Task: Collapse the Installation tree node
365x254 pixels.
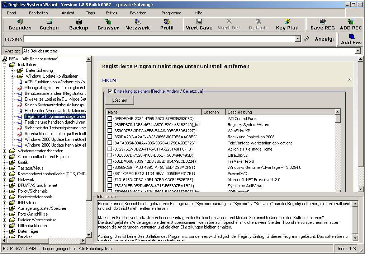Action: tap(4, 65)
